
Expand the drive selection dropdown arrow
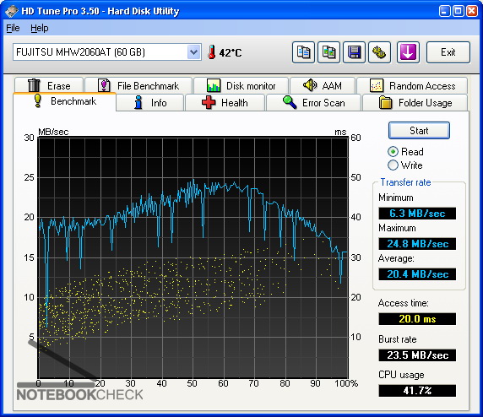pyautogui.click(x=193, y=52)
